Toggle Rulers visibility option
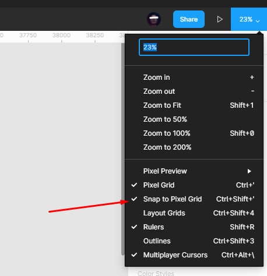 (x=194, y=227)
